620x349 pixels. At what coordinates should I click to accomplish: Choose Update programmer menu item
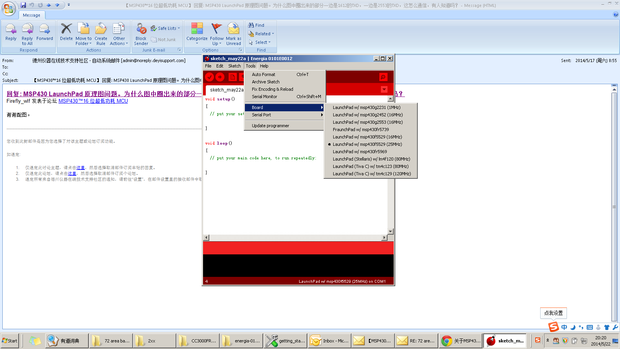(285, 126)
